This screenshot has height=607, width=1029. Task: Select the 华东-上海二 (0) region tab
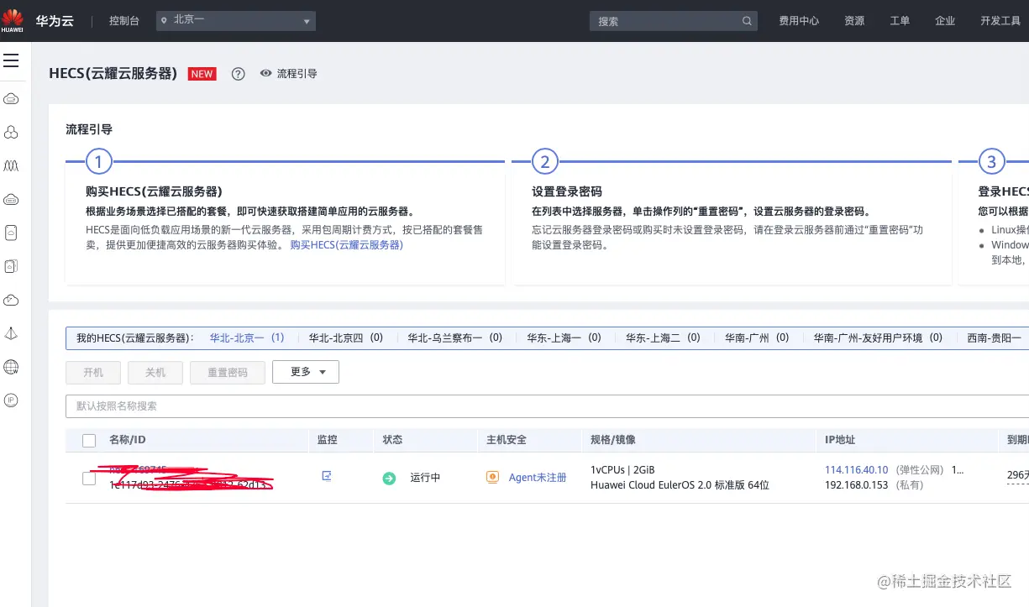(664, 338)
